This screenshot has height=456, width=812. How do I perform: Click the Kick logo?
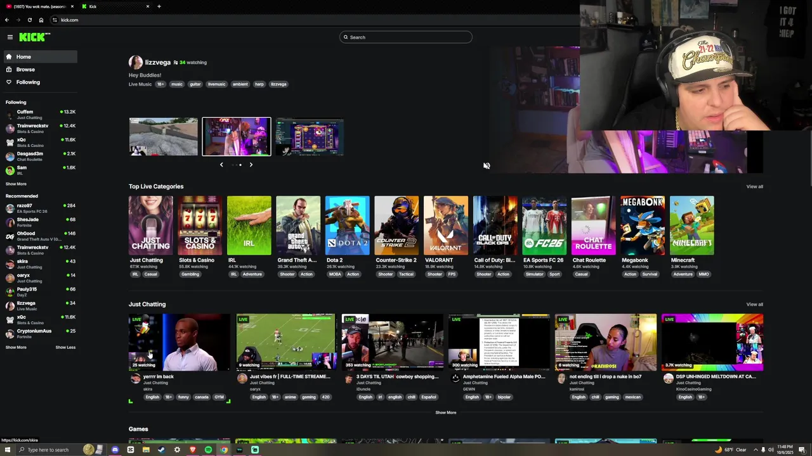tap(32, 37)
